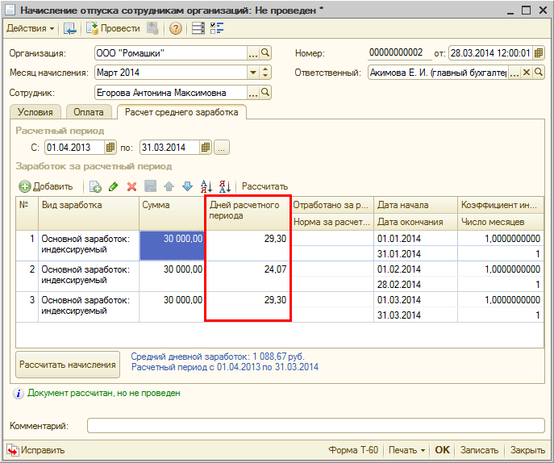Click the Рассчитать начисления button
The image size is (554, 463).
(x=68, y=365)
